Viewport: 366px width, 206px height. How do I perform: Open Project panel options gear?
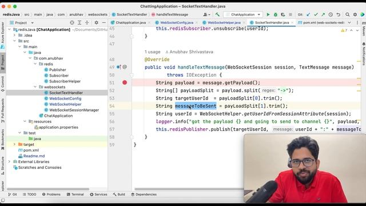point(96,23)
